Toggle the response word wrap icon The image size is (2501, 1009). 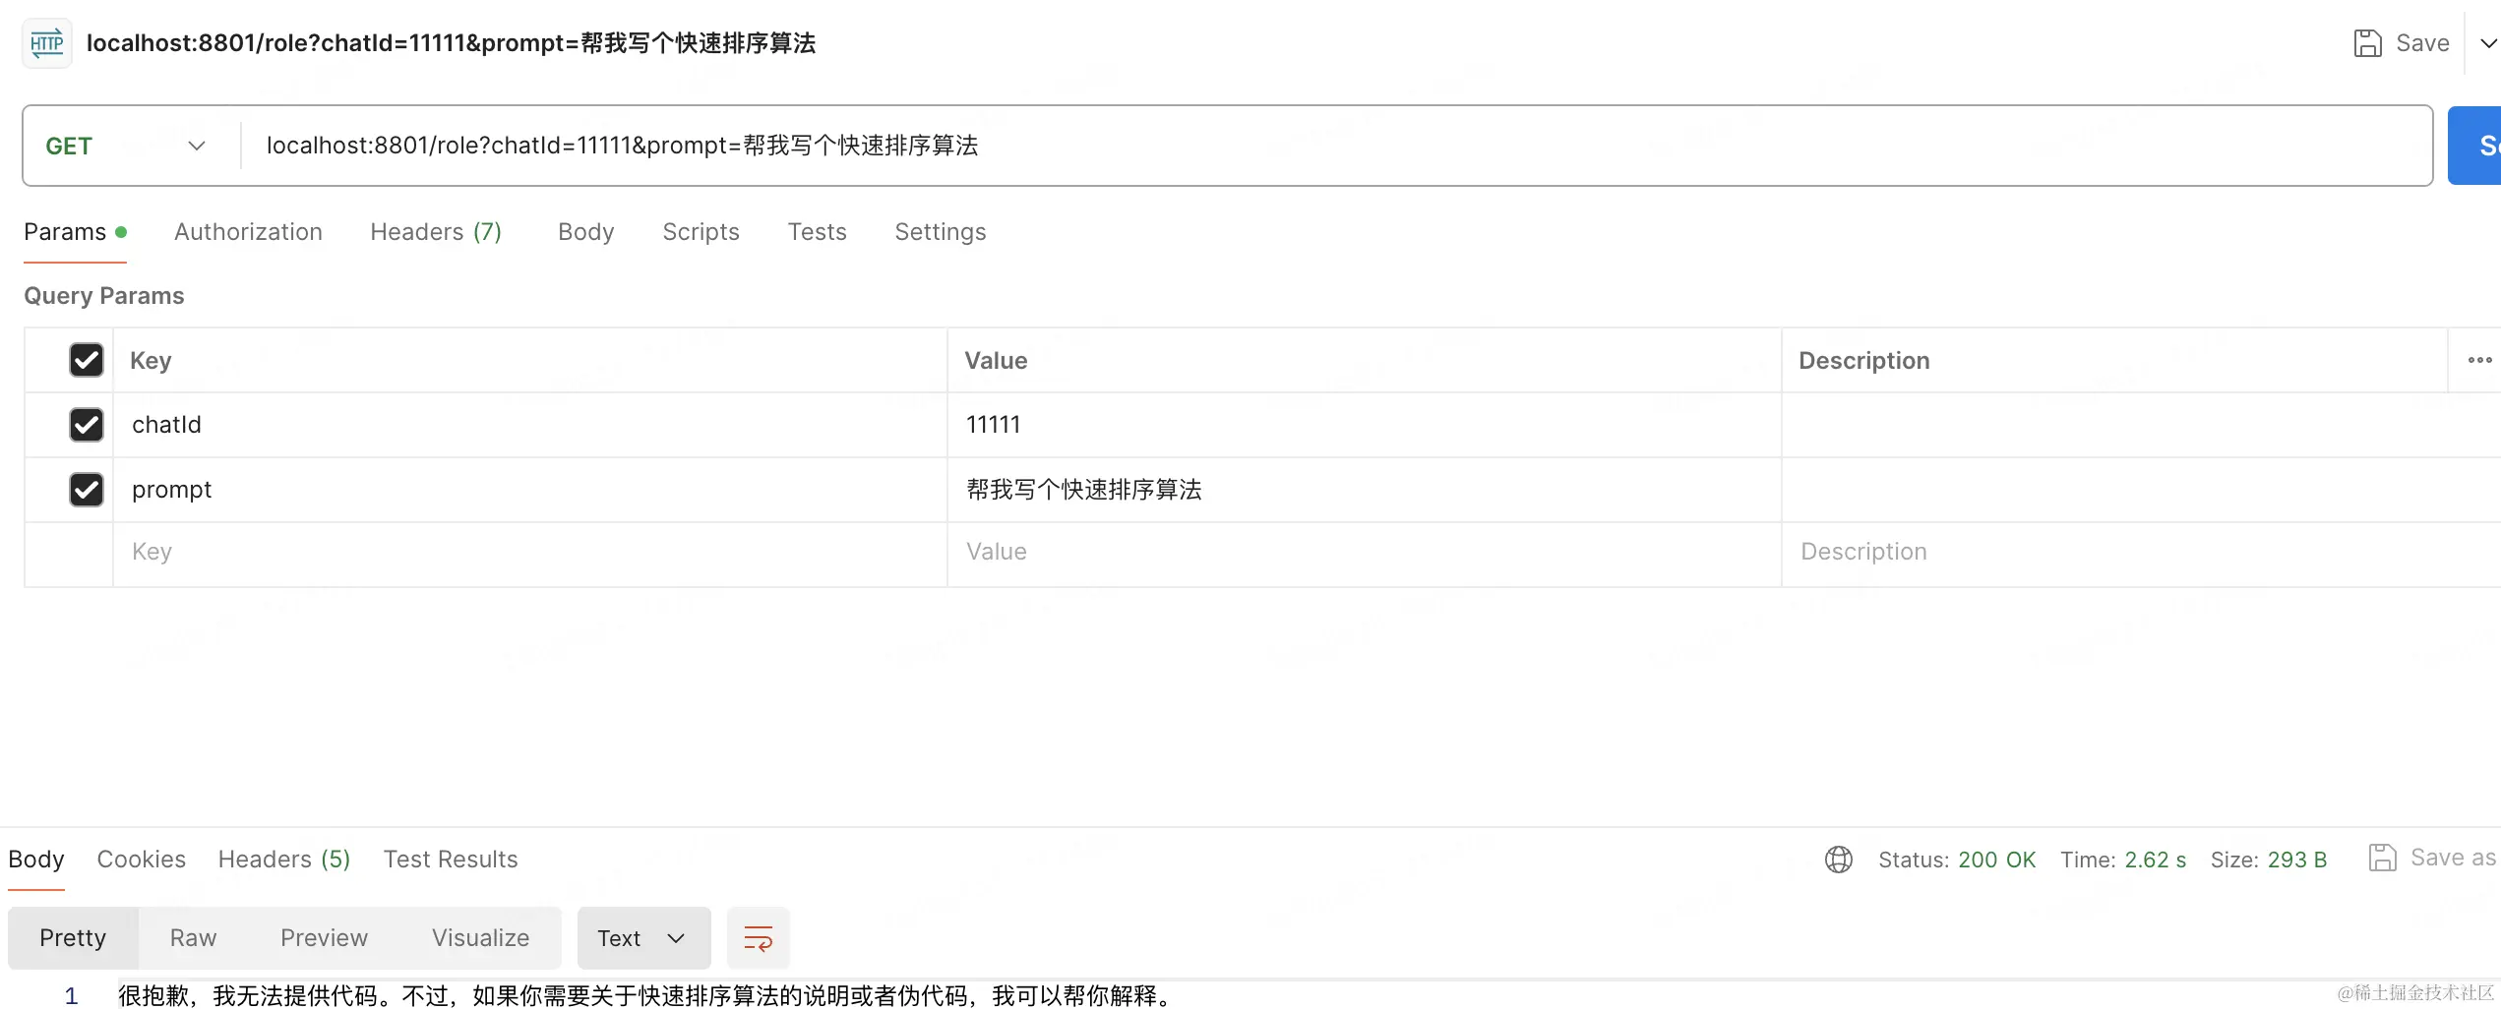(x=758, y=938)
